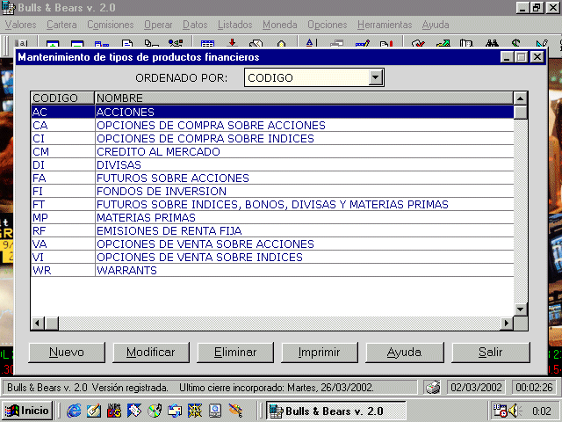Click the Imprimir button
The height and width of the screenshot is (422, 562).
pyautogui.click(x=320, y=353)
